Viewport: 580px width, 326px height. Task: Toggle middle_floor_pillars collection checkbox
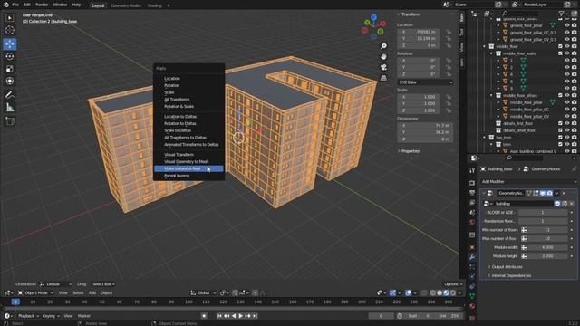click(x=560, y=95)
